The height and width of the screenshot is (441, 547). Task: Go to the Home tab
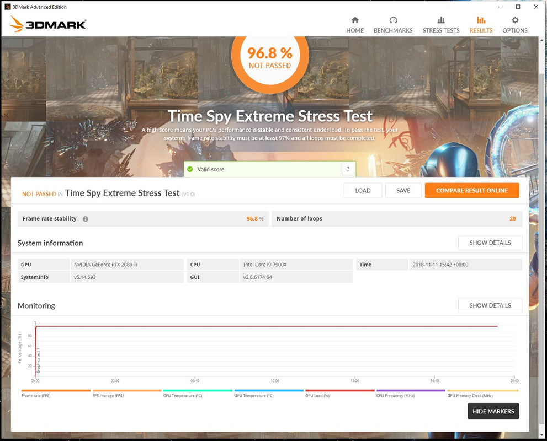pos(355,25)
